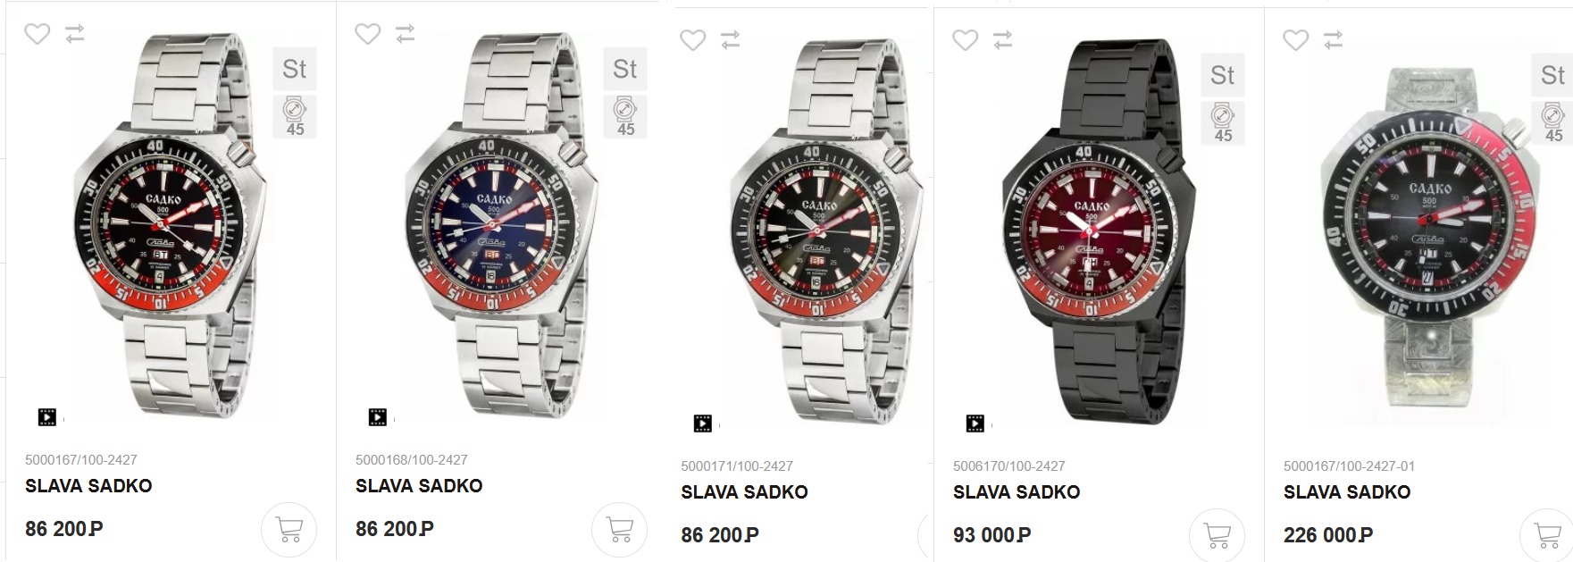Click compare arrows on watch 5000167/100-2427
This screenshot has width=1573, height=562.
coord(75,34)
